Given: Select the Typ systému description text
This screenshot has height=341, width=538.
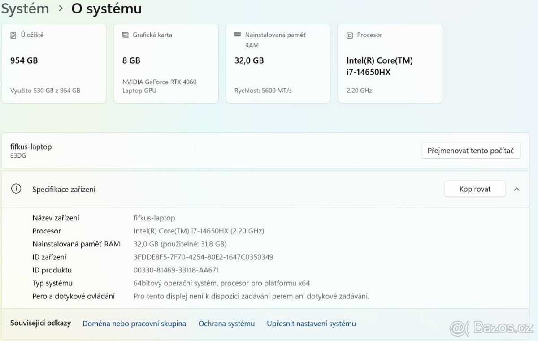Looking at the screenshot, I should [222, 283].
